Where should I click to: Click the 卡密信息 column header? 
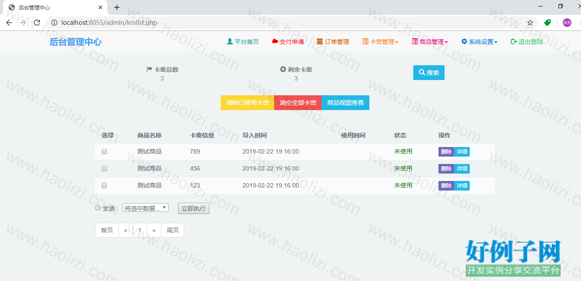pyautogui.click(x=202, y=135)
